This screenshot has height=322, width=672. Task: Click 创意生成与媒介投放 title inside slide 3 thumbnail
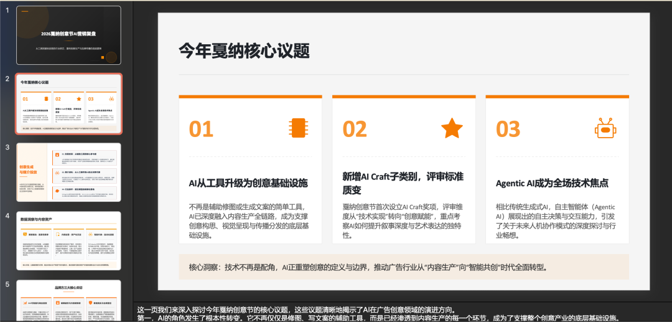28,169
